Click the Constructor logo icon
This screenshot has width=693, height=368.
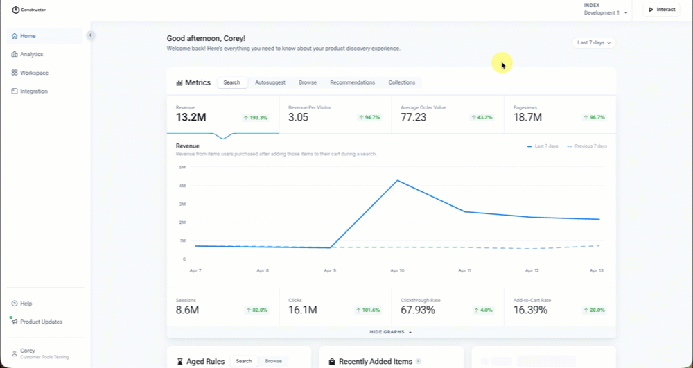(15, 10)
